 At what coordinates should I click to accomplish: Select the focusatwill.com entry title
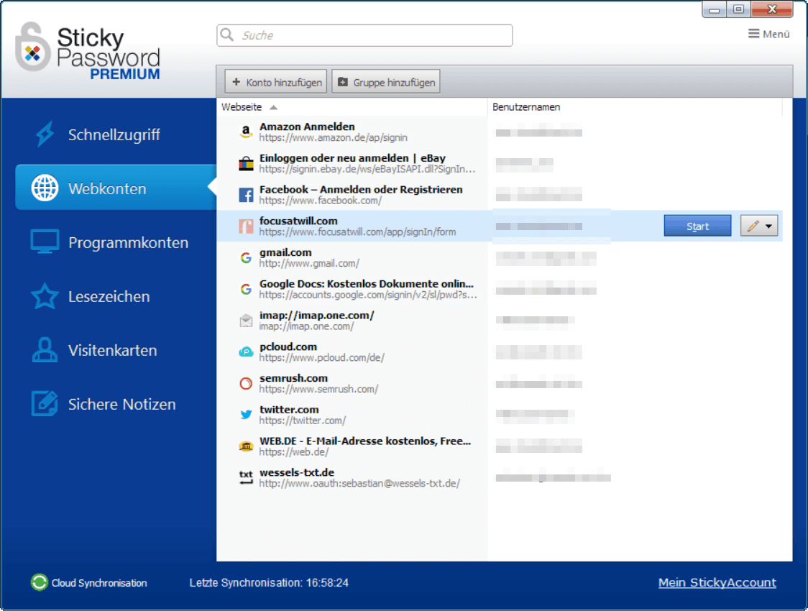298,221
